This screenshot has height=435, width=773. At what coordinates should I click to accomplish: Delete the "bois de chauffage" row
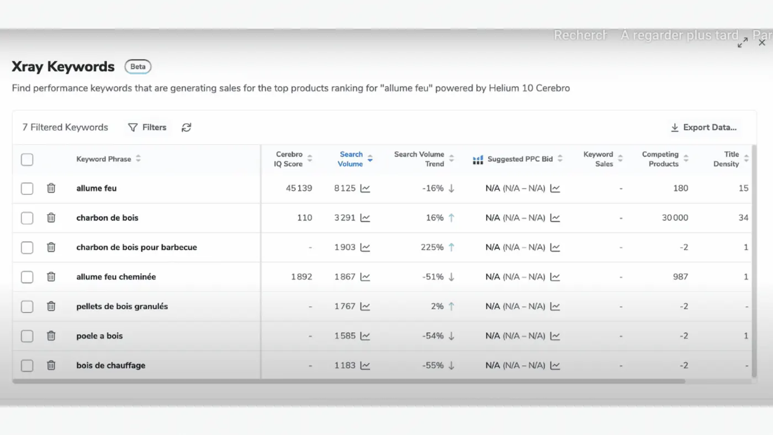(51, 365)
